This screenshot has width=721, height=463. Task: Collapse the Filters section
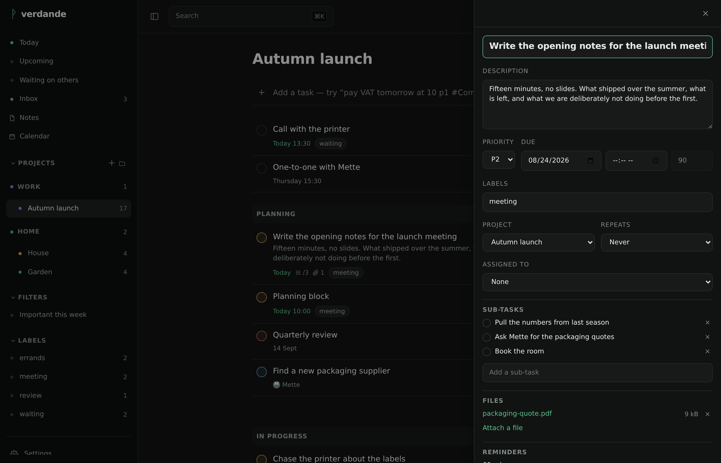(x=13, y=297)
